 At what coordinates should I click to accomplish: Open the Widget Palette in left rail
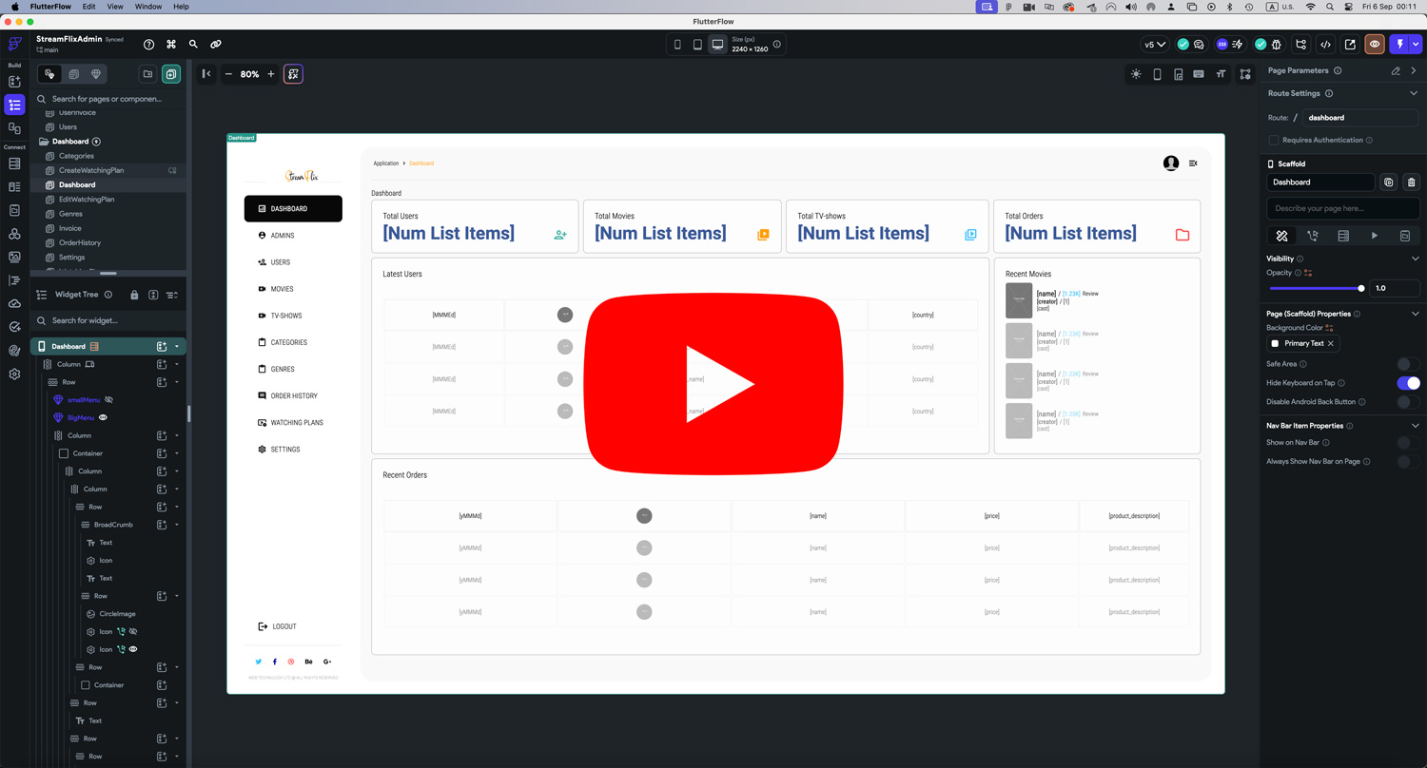[14, 82]
